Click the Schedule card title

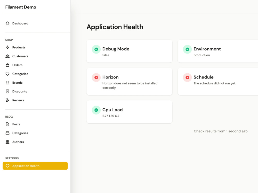(204, 77)
